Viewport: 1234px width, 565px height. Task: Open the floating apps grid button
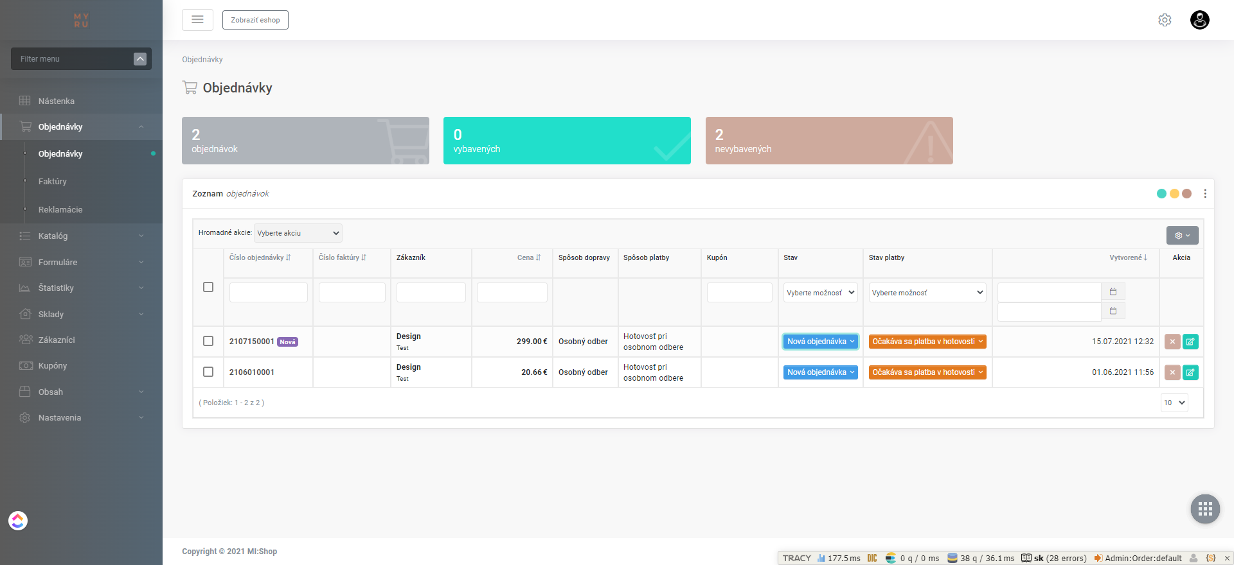point(1205,509)
